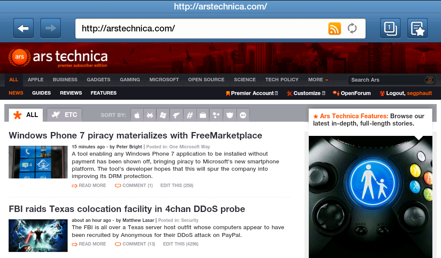Click the orange ars circle logo
Viewport: 441px width, 258px height.
(19, 57)
